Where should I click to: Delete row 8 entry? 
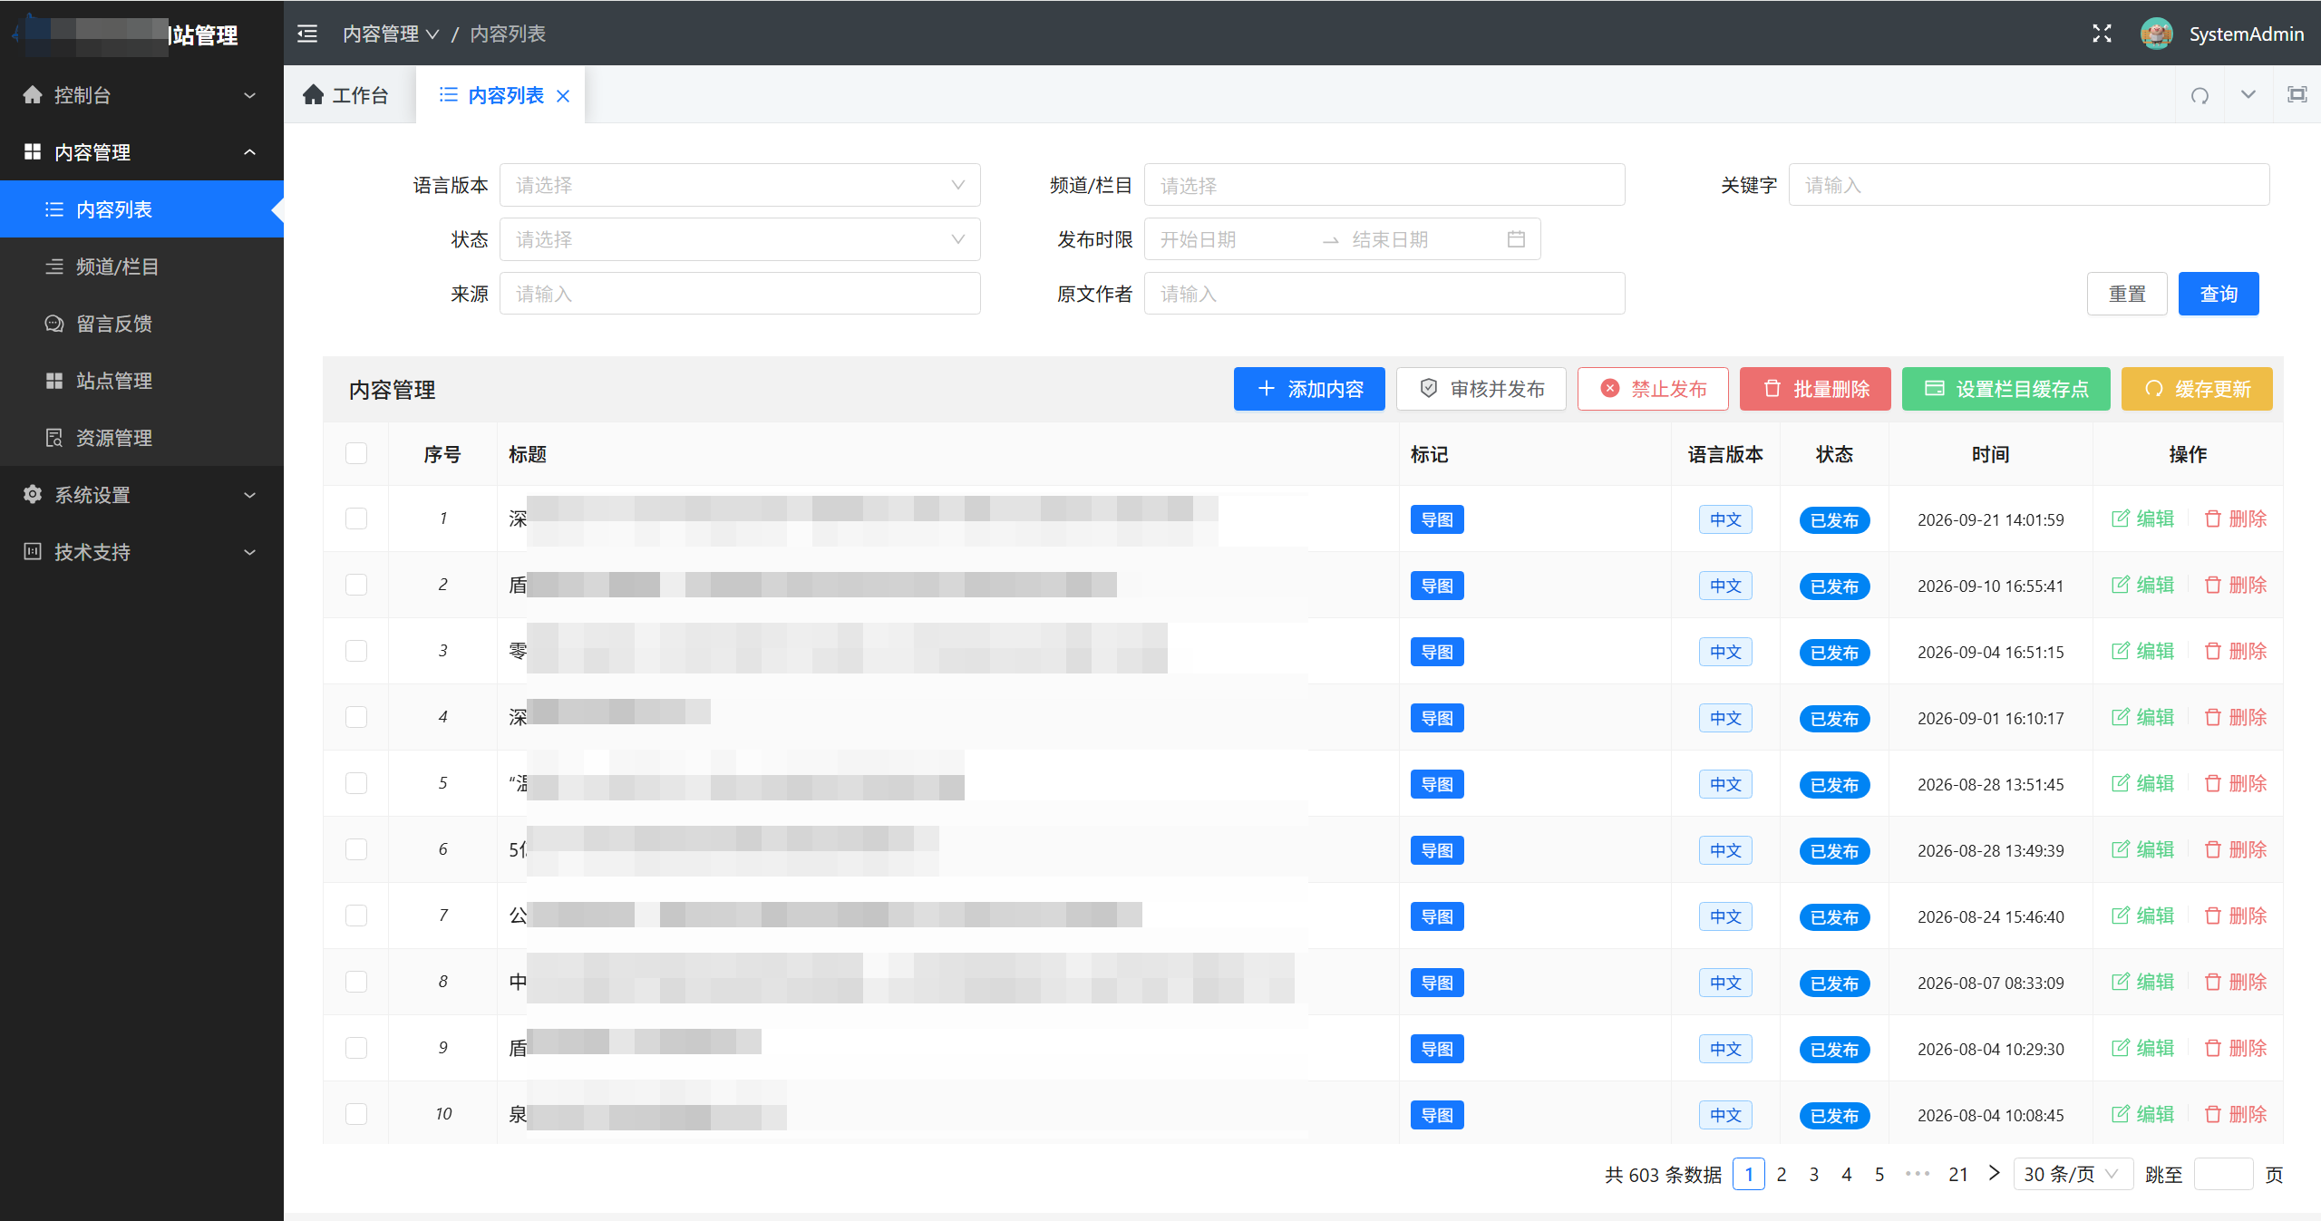pyautogui.click(x=2235, y=982)
